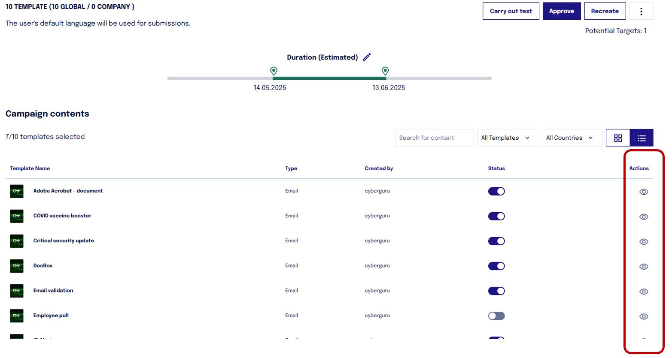Click the DocBox template thumbnail

click(x=17, y=266)
